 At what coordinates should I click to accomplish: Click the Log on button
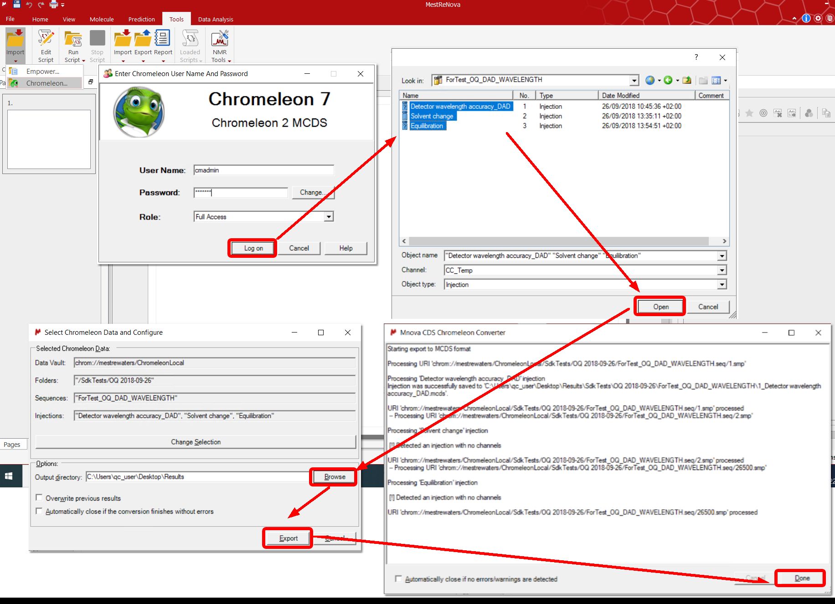253,248
